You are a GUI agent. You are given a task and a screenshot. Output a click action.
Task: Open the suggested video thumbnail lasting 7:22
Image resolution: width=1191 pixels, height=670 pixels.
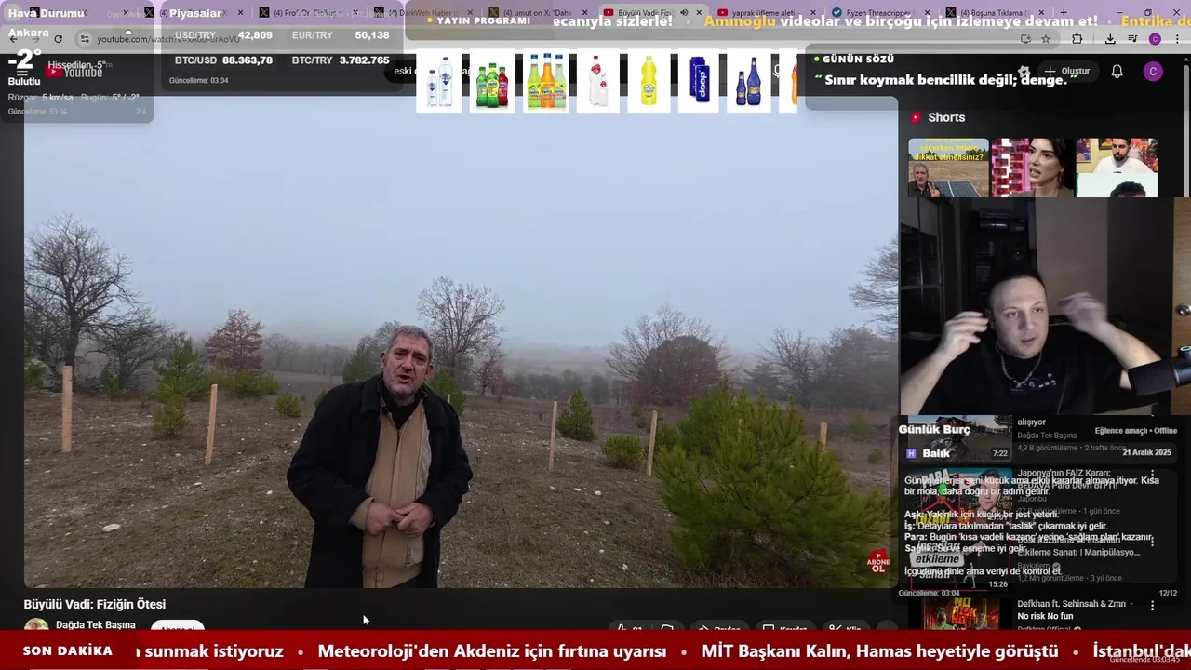point(958,438)
